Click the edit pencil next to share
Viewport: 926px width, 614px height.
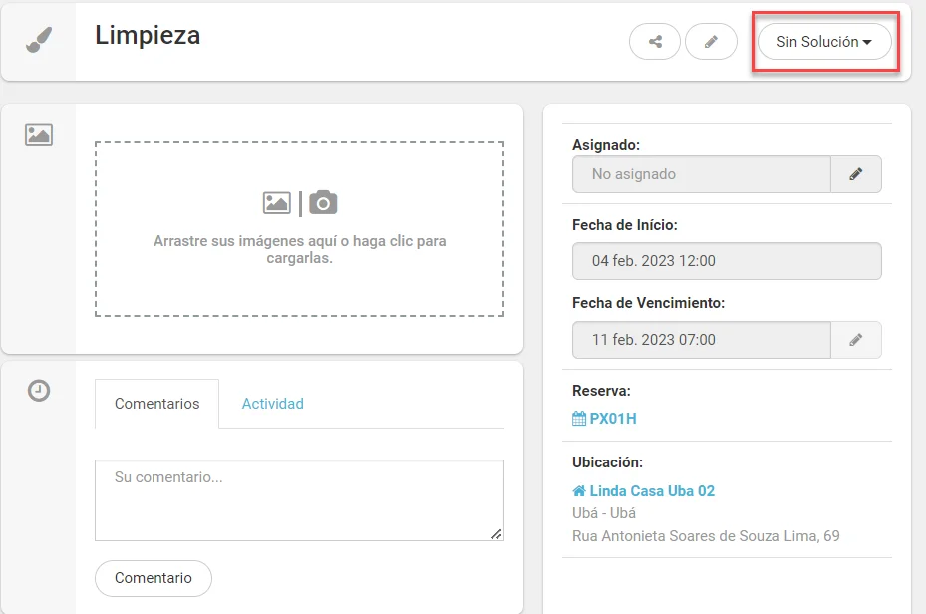point(711,41)
